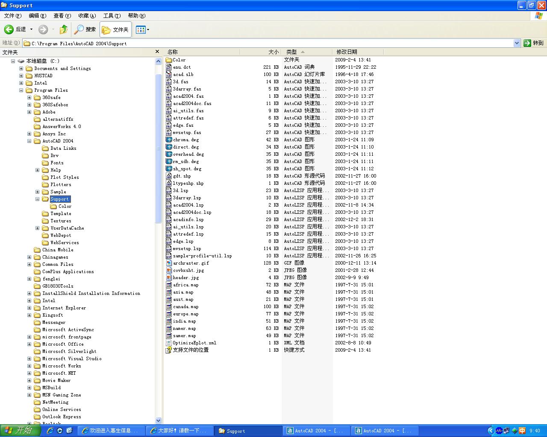
Task: Open the 工具(T) menu
Action: tap(112, 16)
